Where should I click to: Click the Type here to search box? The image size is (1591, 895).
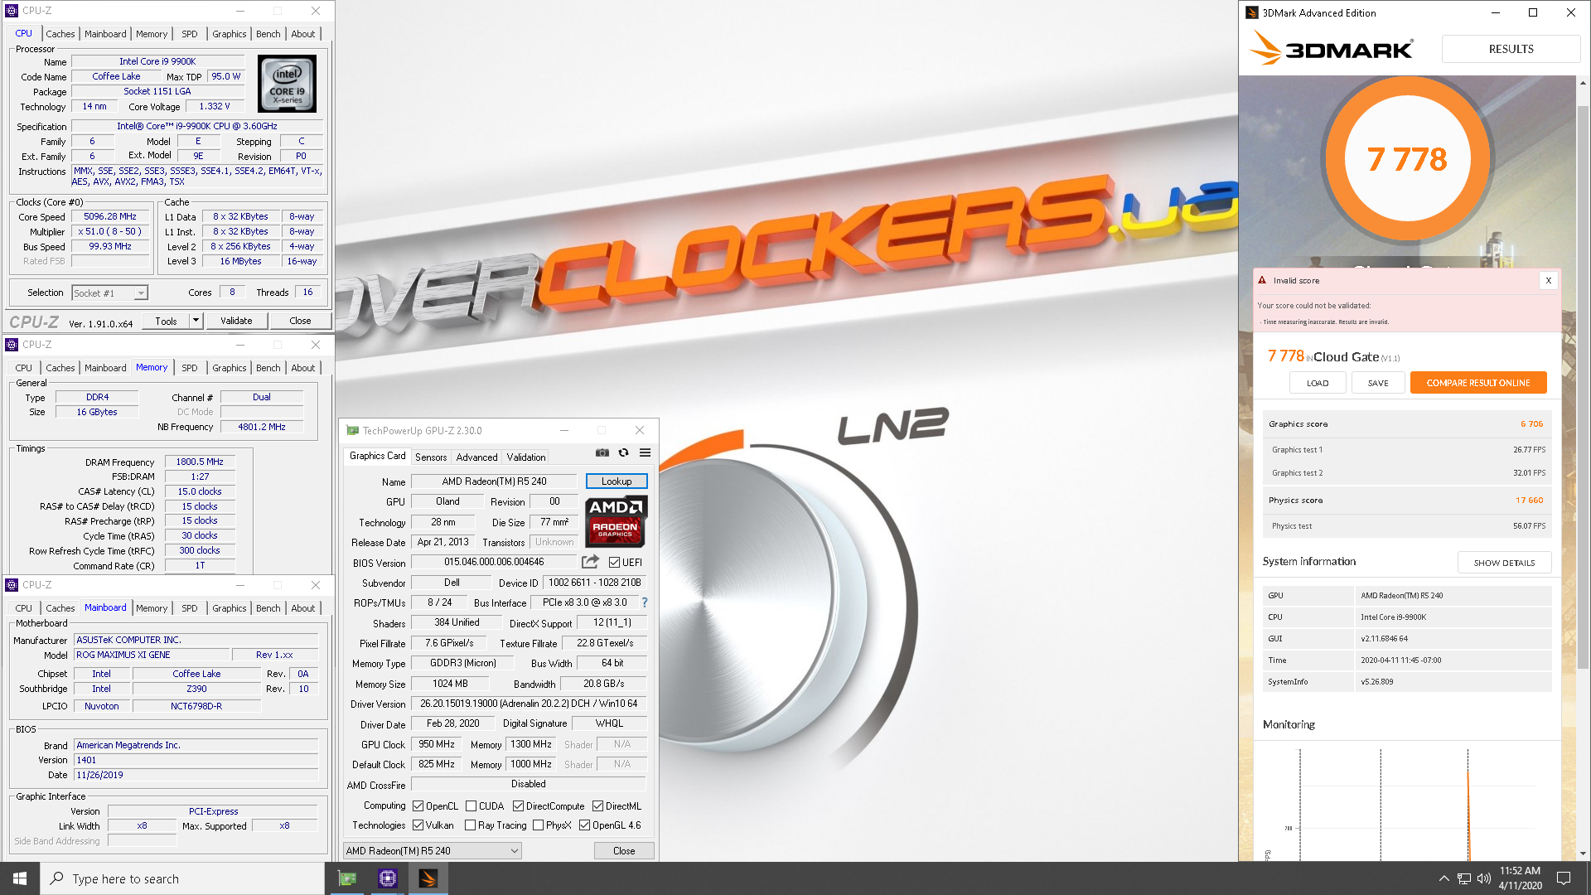182,878
